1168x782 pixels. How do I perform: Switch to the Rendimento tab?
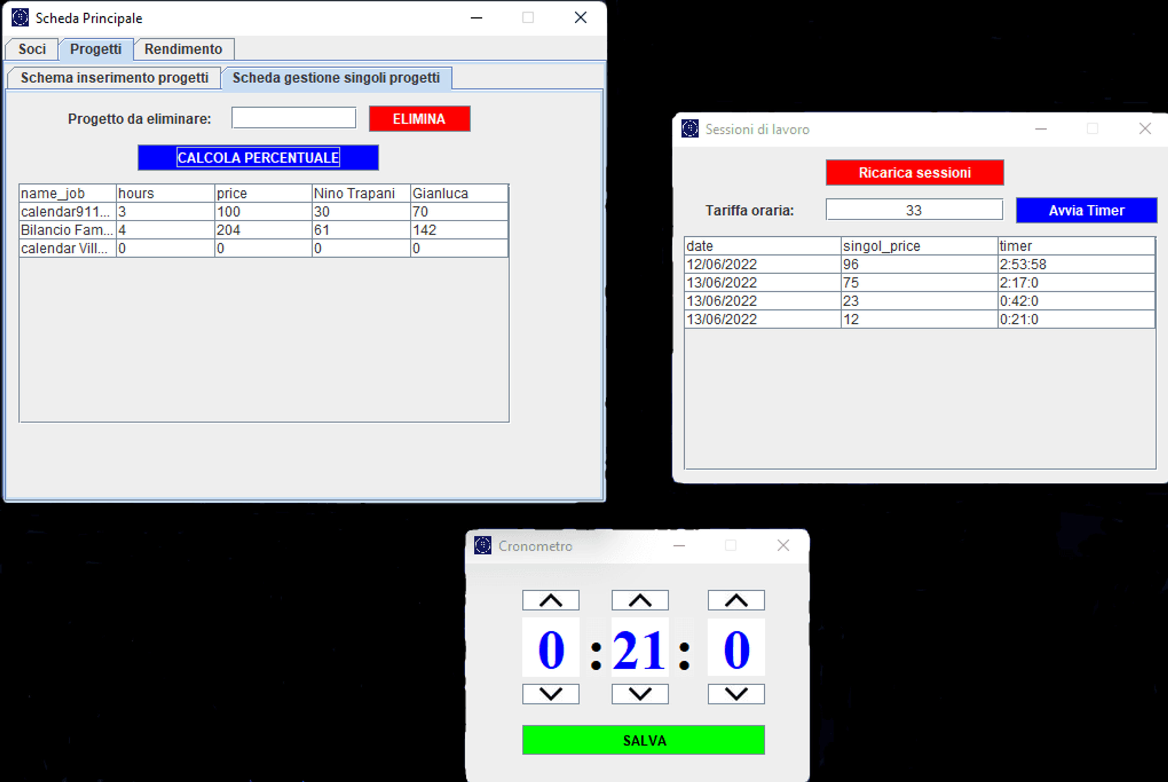[183, 49]
